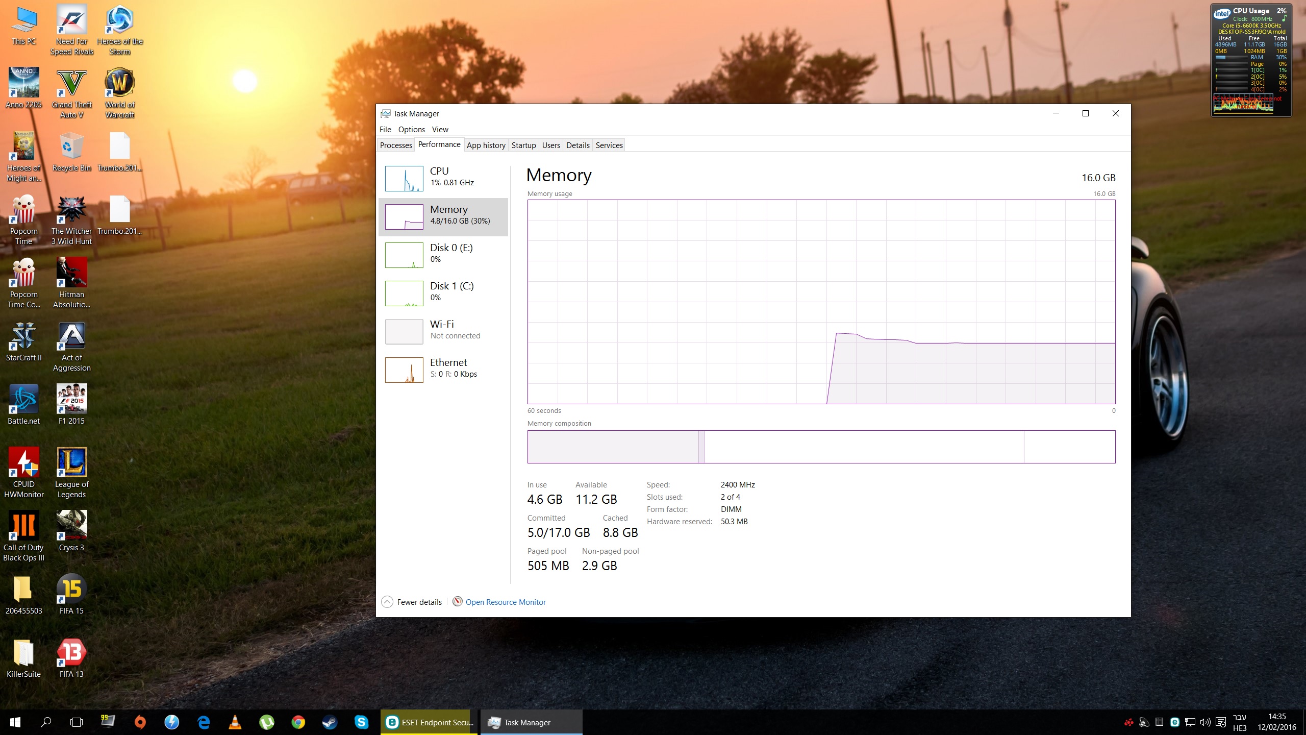Screen dimensions: 1306x735
Task: Switch to the Details tab
Action: pos(577,145)
